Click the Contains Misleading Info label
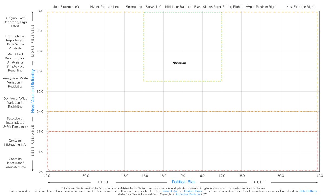This screenshot has height=196, width=325. click(x=15, y=143)
